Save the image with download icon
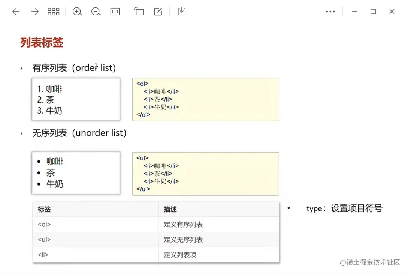Viewport: 408px width, 274px height. click(x=182, y=11)
